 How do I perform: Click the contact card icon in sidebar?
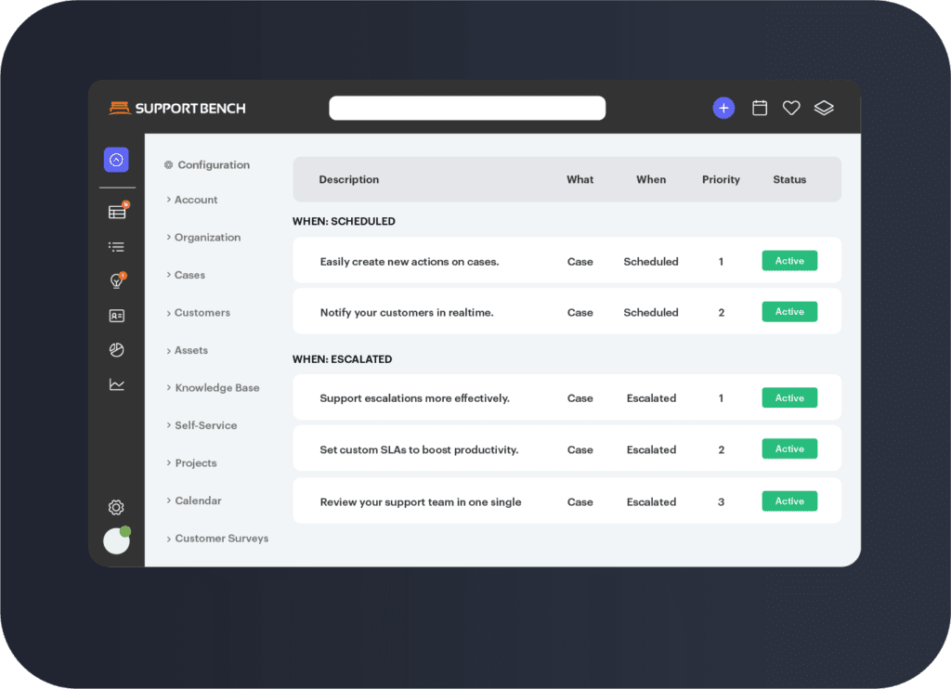pyautogui.click(x=116, y=316)
